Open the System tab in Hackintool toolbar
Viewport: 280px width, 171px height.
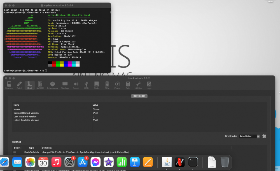[x=9, y=85]
